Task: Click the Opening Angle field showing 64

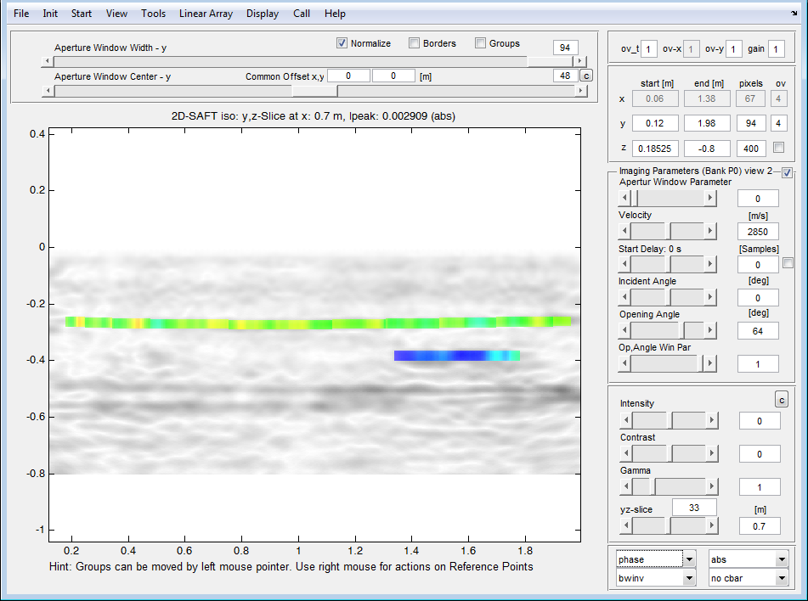Action: point(758,330)
